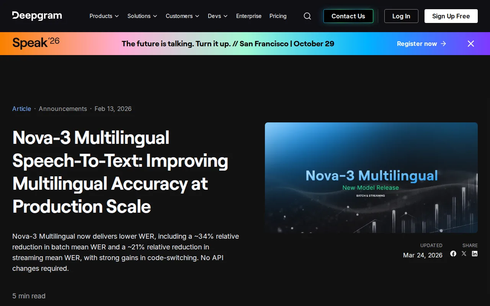Open the Enterprise menu item
Screen dimensions: 490x306
249,16
